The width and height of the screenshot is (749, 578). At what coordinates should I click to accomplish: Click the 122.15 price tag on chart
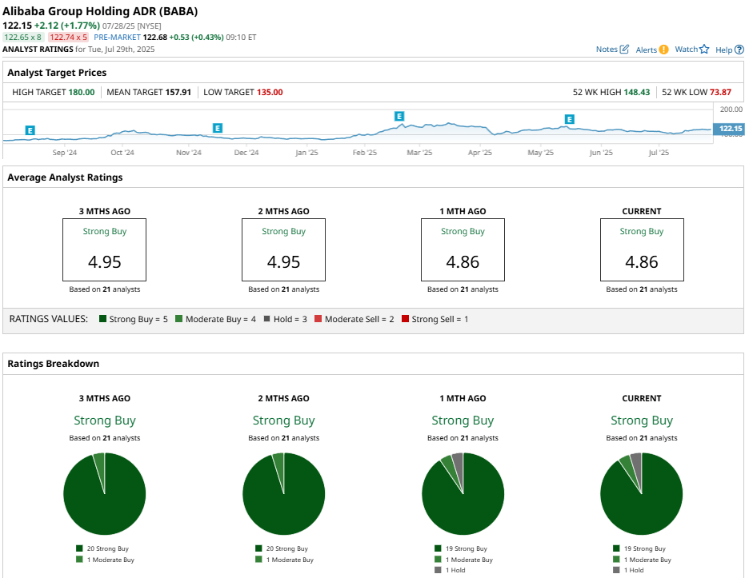coord(728,129)
